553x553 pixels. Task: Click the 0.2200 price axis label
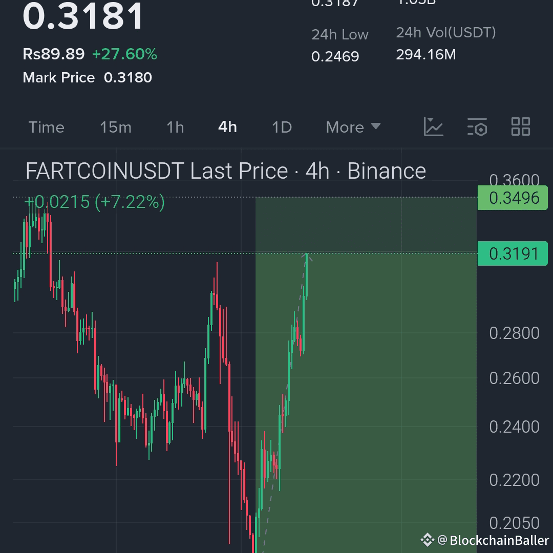coord(514,480)
